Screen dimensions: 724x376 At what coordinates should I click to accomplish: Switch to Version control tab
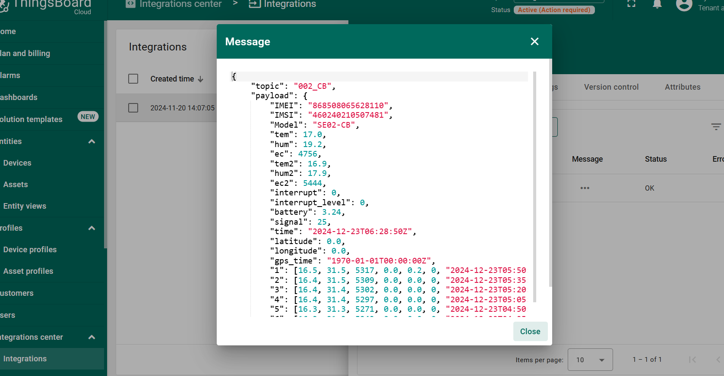click(x=611, y=87)
